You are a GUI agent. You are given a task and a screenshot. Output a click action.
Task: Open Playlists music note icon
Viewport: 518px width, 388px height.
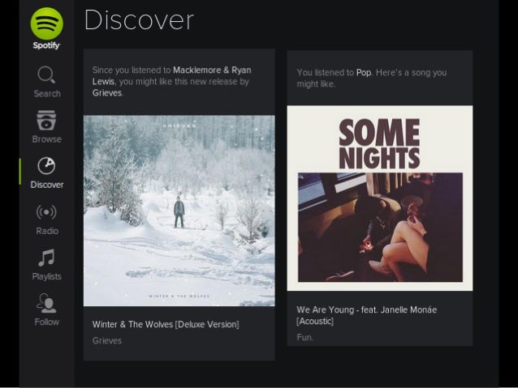(x=46, y=258)
